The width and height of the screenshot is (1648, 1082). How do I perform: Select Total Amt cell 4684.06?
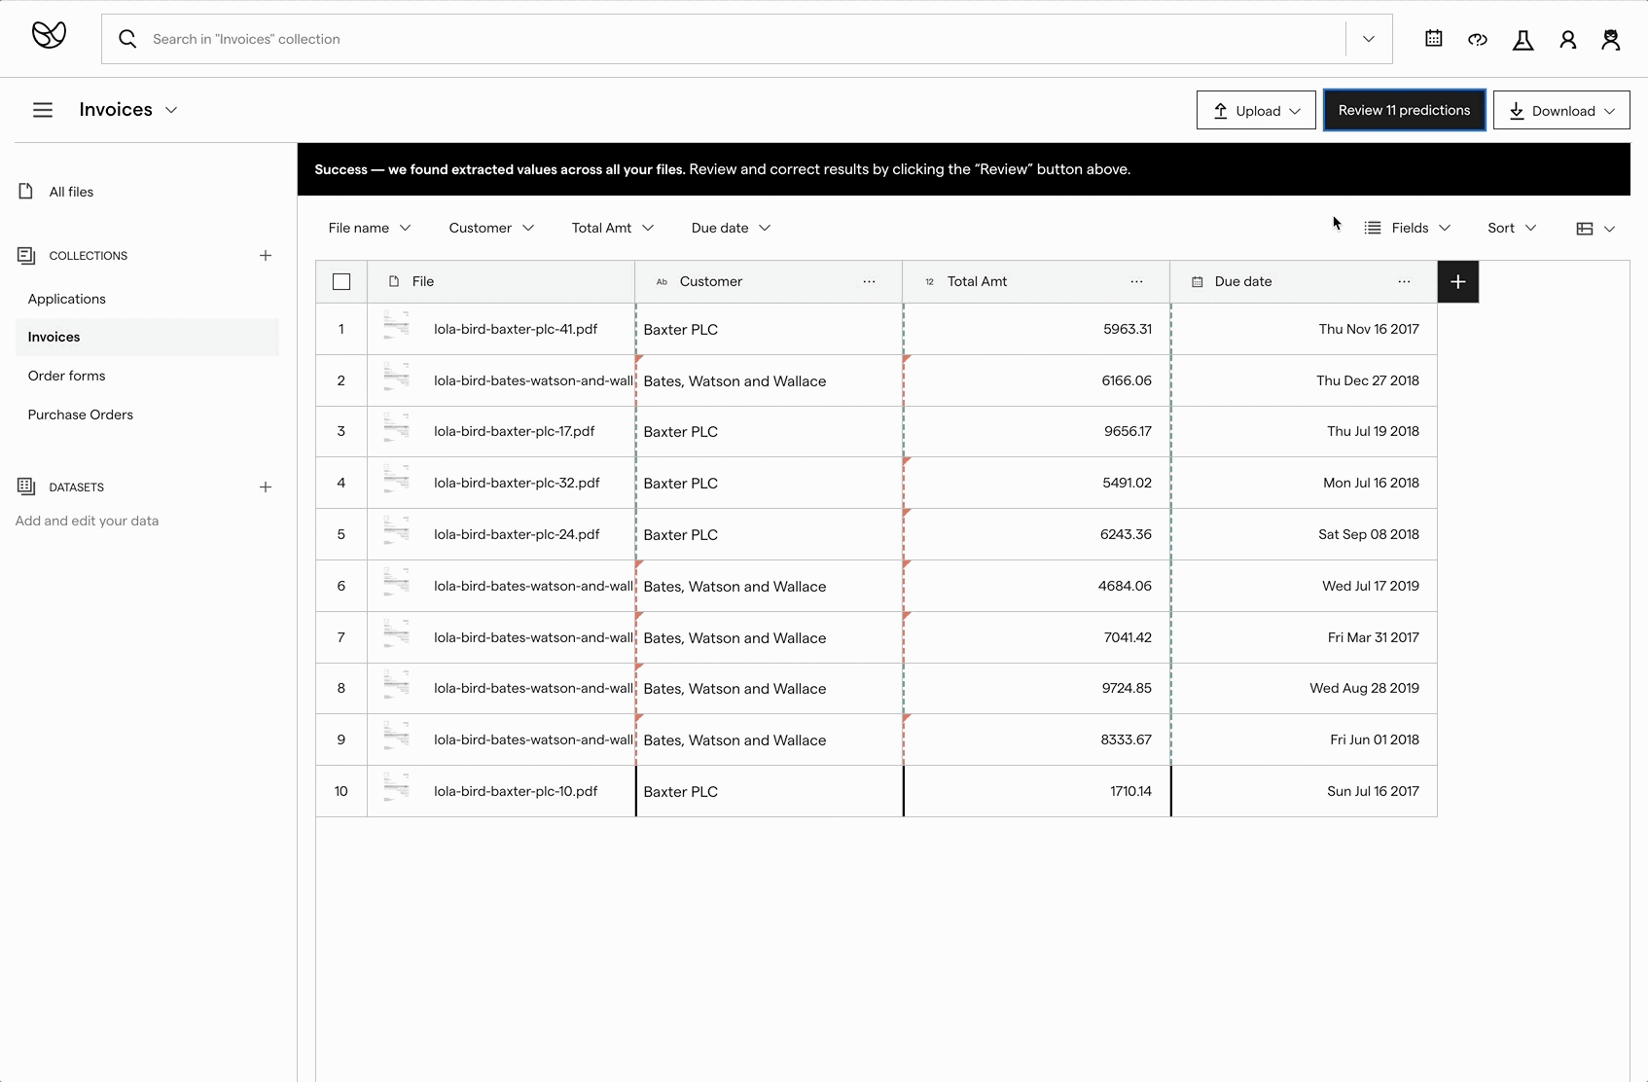tap(1036, 586)
